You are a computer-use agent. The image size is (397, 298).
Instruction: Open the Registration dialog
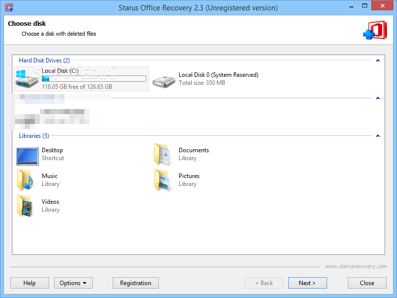tap(135, 283)
